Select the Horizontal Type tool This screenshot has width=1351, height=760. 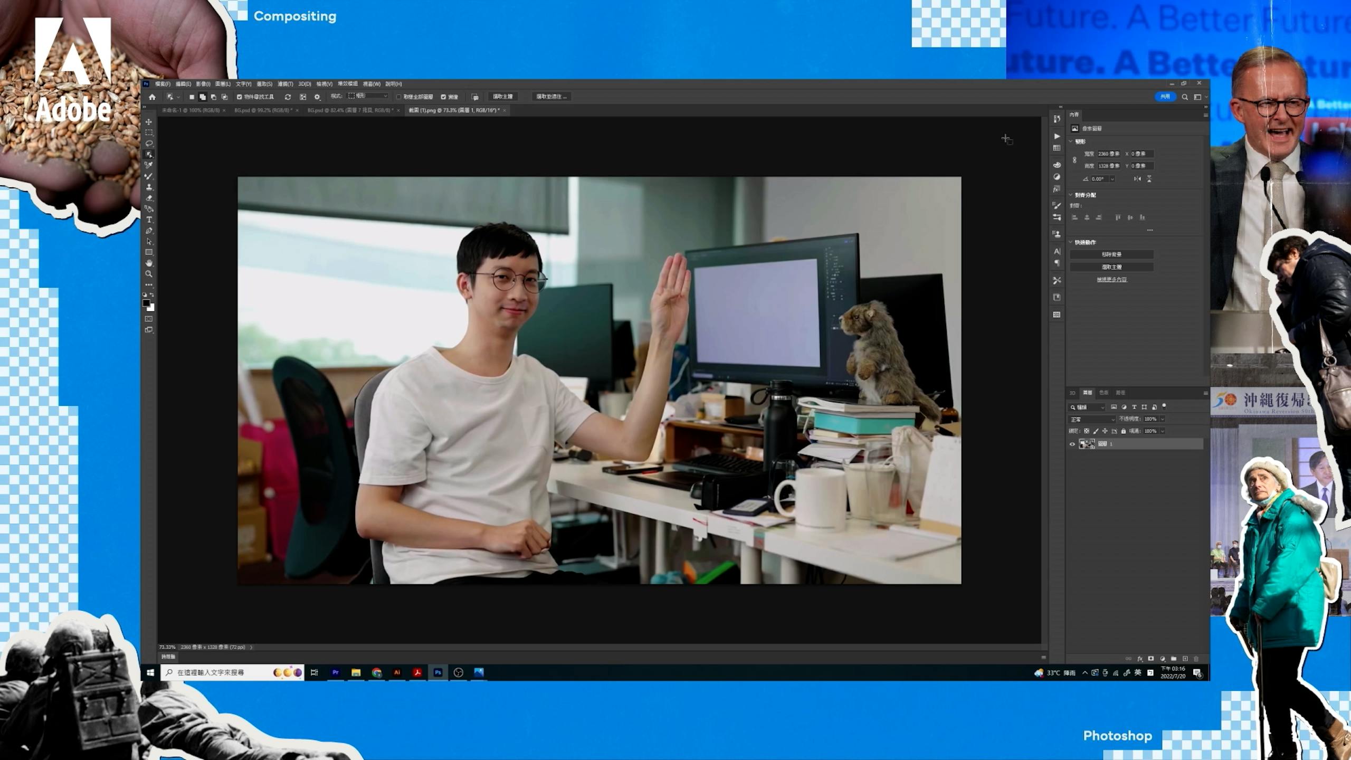pos(149,220)
